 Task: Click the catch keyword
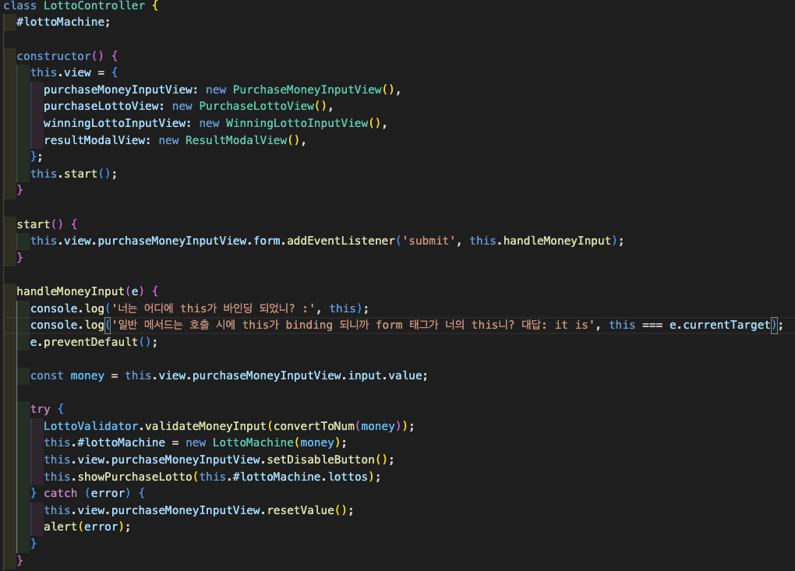coord(60,493)
